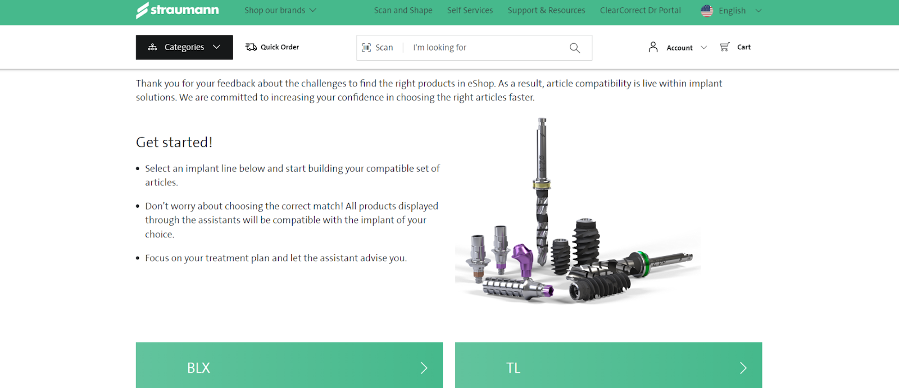Select the TL implant line button
This screenshot has height=388, width=899.
(609, 366)
